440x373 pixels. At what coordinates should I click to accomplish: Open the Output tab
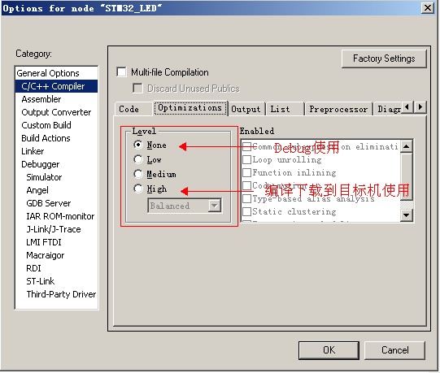246,109
